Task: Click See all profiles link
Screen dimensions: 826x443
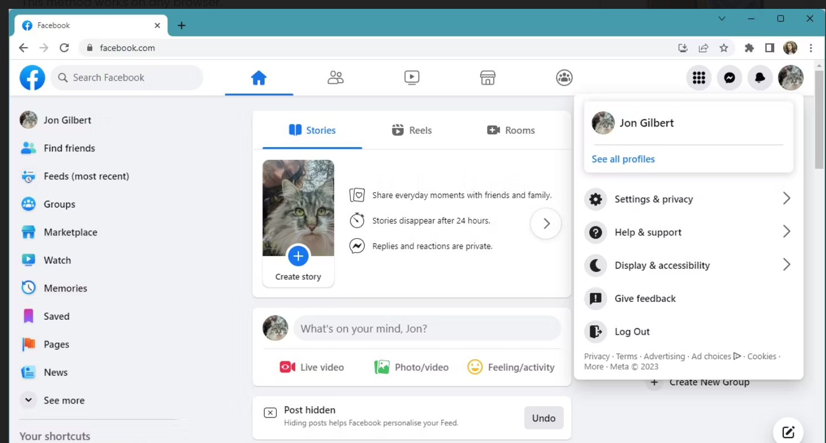Action: pos(623,159)
